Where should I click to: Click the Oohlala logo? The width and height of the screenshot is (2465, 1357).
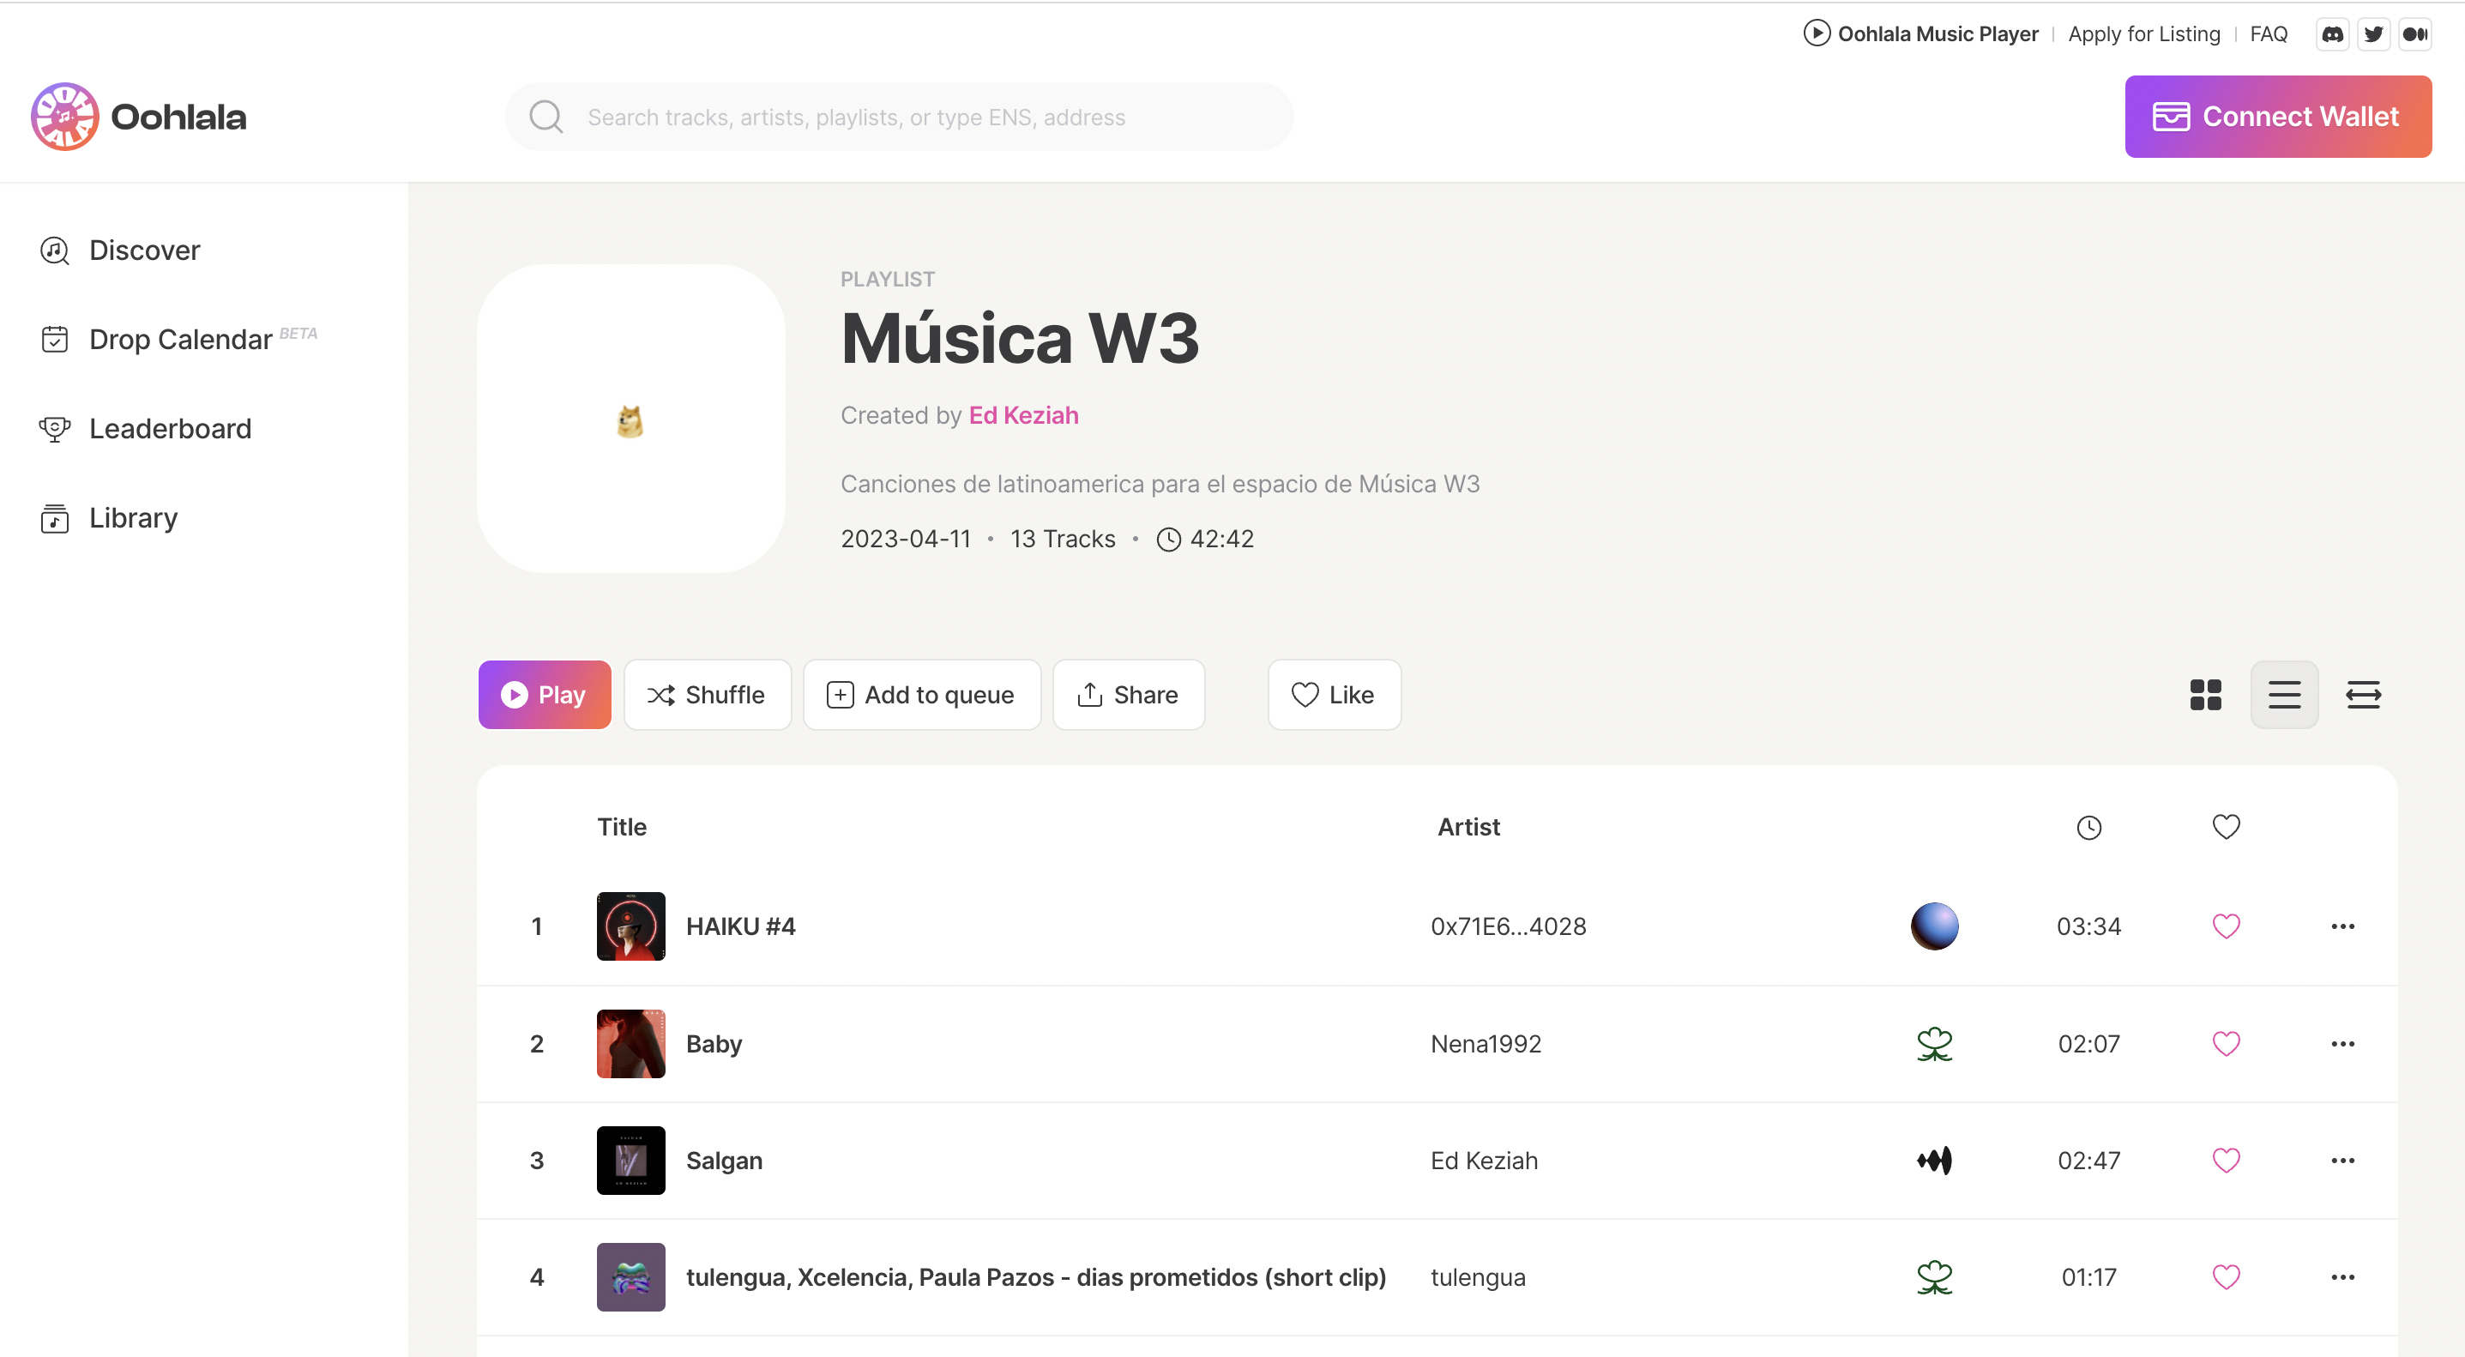coord(139,117)
